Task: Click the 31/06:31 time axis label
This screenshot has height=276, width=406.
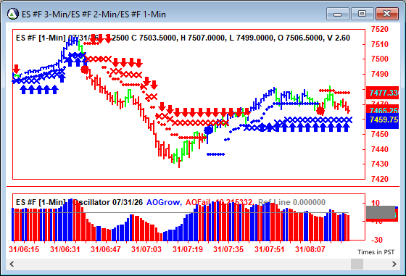Action: [65, 250]
